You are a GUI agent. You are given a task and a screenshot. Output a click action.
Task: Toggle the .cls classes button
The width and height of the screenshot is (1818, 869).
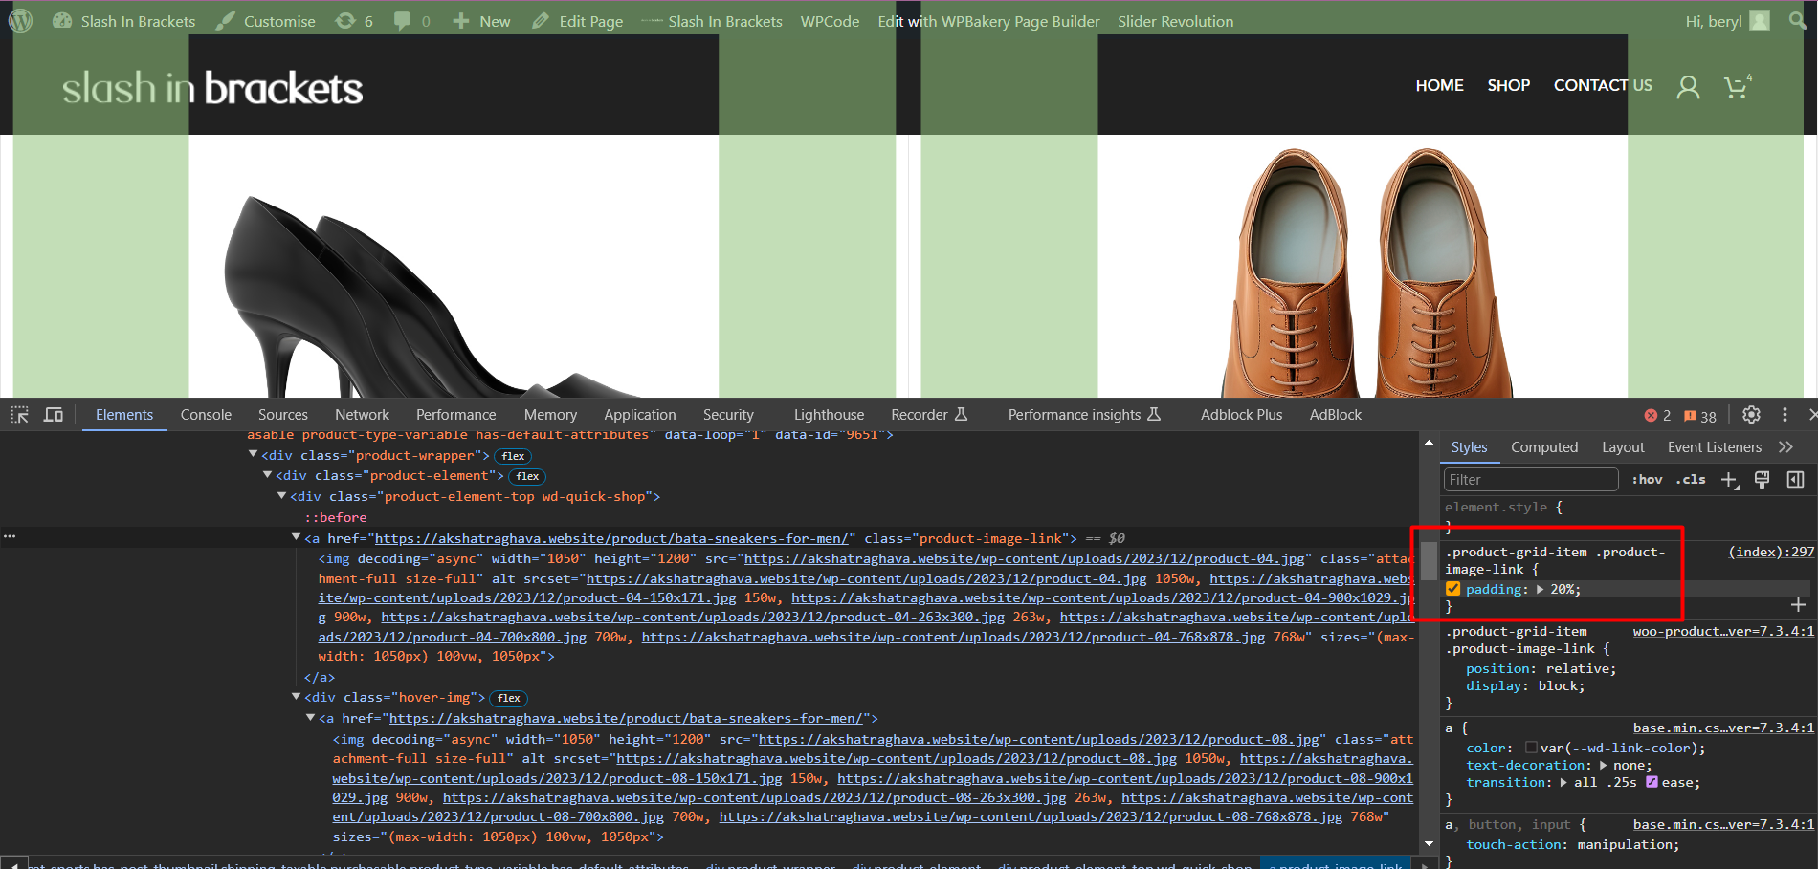point(1691,480)
